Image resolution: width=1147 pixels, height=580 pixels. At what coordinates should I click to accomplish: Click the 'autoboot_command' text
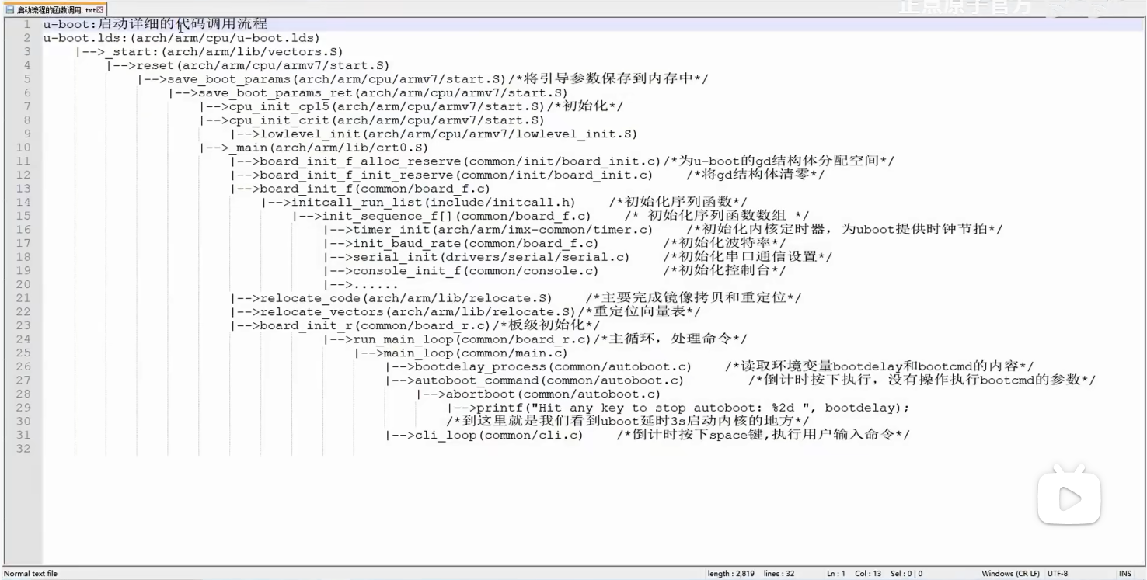pyautogui.click(x=476, y=380)
